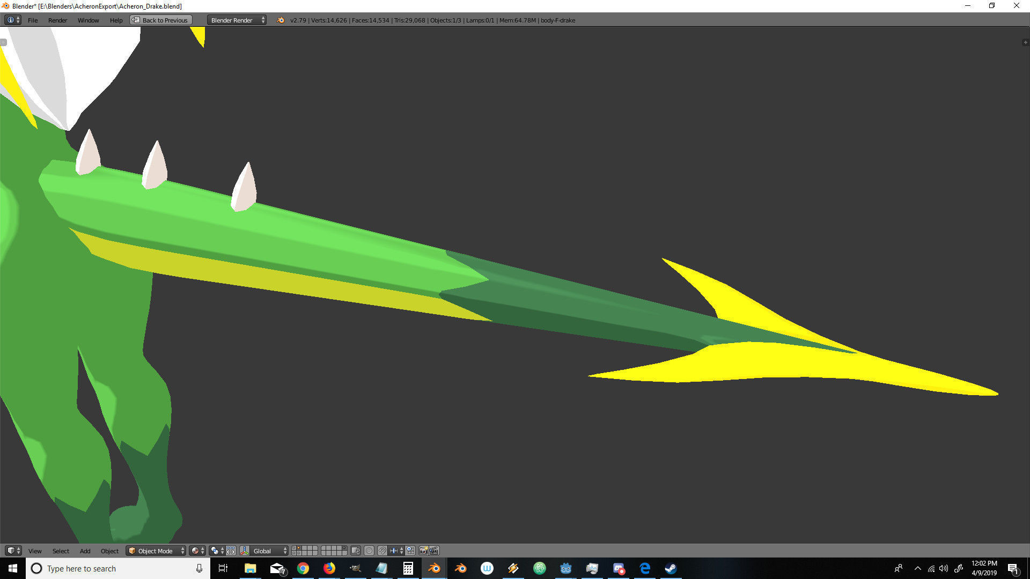The height and width of the screenshot is (579, 1030).
Task: Open the Info editor type icon
Action: (x=12, y=20)
